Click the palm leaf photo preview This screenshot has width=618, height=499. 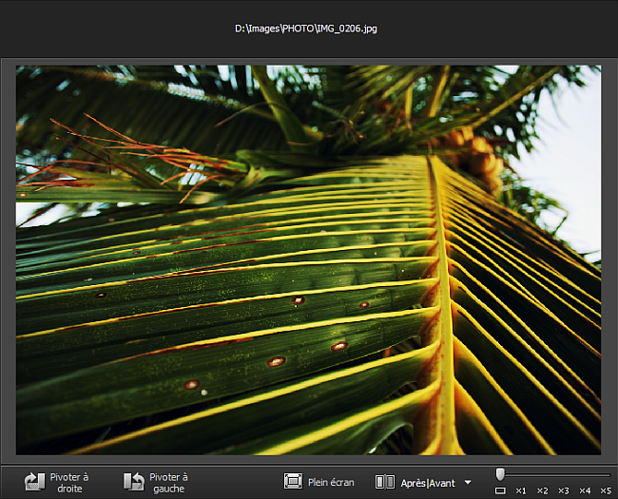pos(308,259)
